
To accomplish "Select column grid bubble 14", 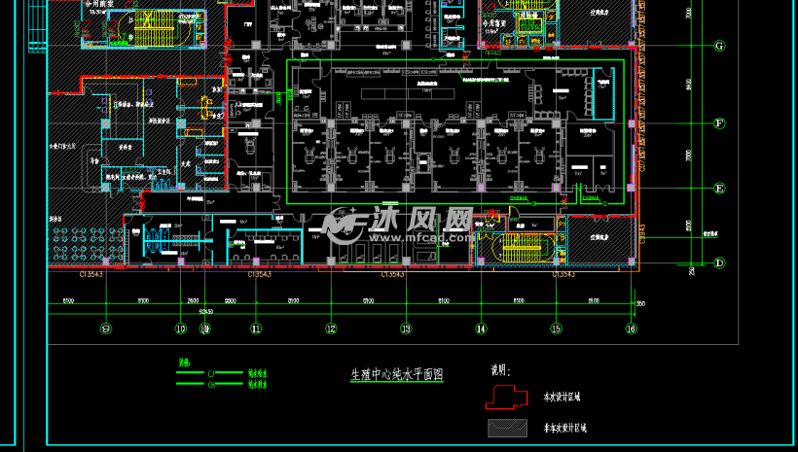I will click(x=481, y=329).
